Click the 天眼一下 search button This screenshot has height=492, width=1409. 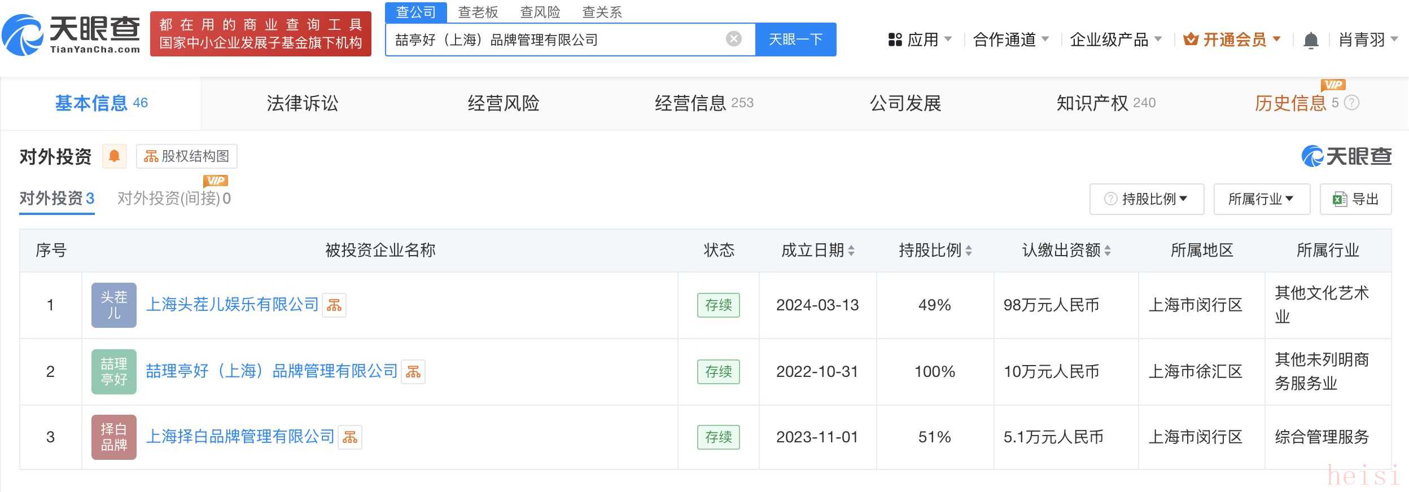coord(795,39)
